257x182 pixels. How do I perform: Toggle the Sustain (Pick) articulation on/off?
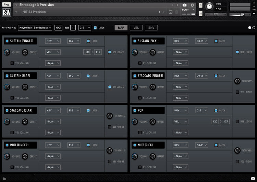135,41
